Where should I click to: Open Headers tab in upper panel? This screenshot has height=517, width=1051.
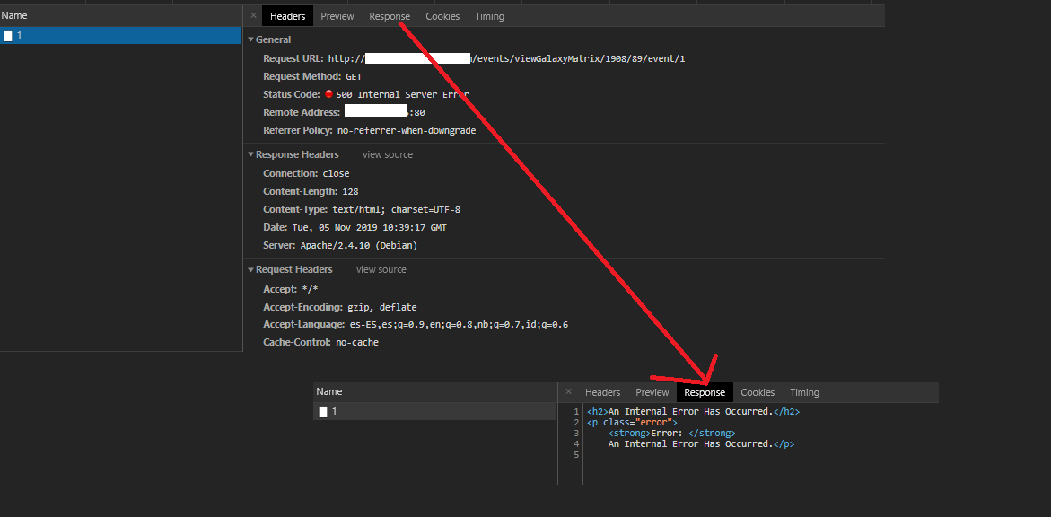coord(287,16)
